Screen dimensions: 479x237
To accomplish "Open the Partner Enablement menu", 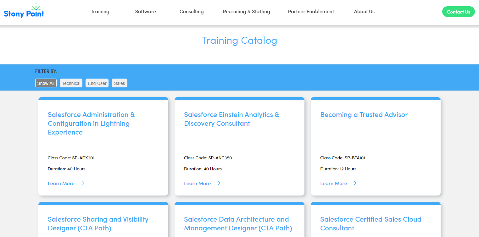I will [x=311, y=12].
